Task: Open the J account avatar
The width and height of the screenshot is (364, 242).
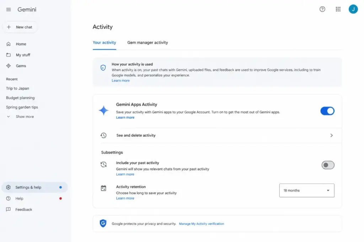Action: [353, 9]
